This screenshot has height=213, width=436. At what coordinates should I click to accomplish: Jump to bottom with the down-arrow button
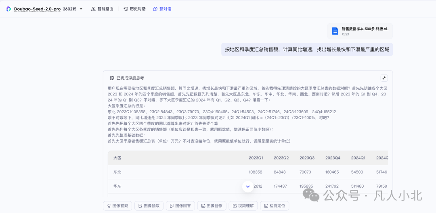click(248, 187)
